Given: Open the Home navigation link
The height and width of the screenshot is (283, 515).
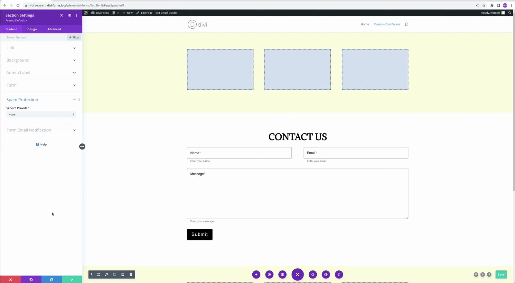Looking at the screenshot, I should tap(365, 24).
